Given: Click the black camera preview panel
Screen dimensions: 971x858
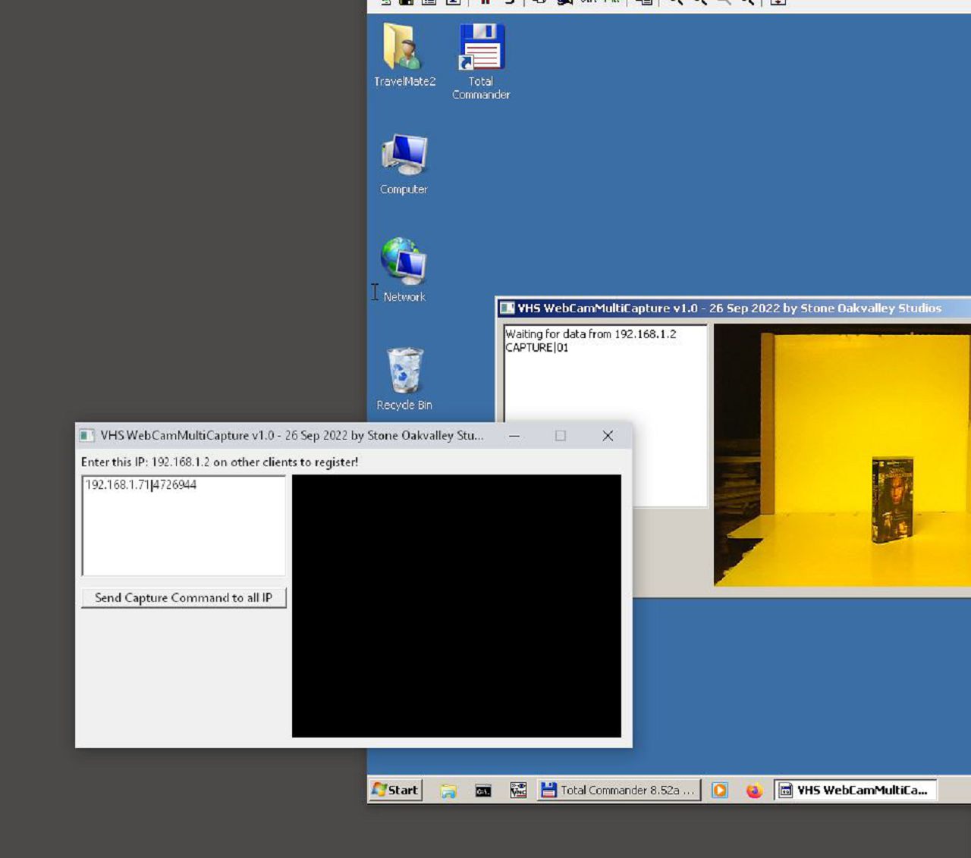Looking at the screenshot, I should point(456,606).
